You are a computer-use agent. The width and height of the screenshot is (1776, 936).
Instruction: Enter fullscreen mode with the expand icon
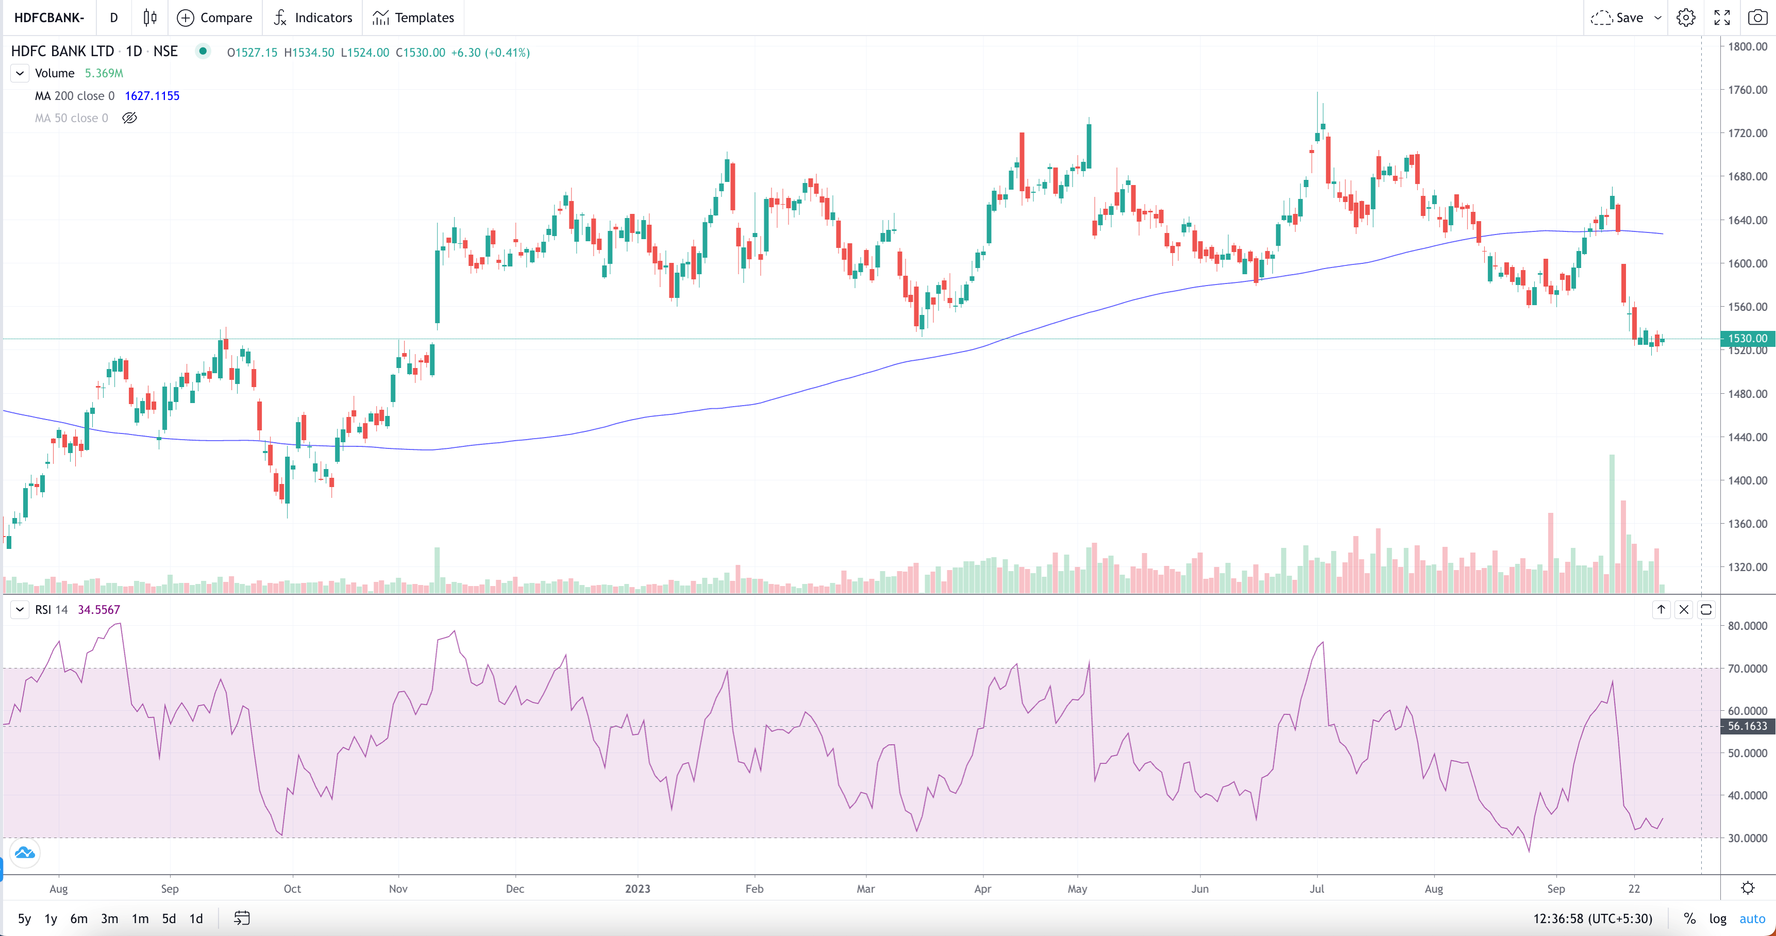click(x=1721, y=17)
